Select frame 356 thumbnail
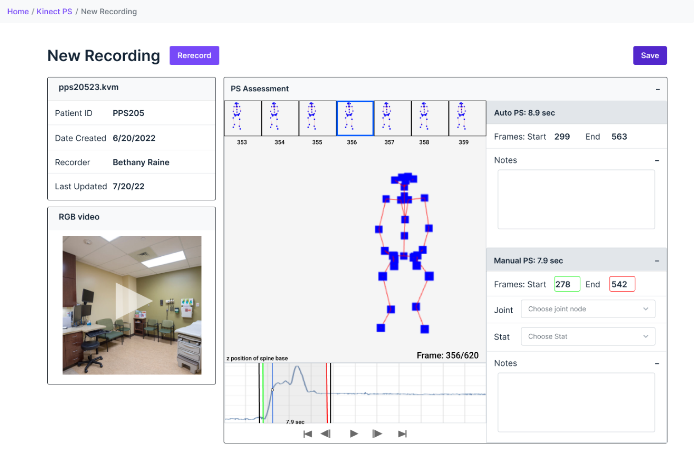Screen dimensions: 694x451 coord(355,118)
